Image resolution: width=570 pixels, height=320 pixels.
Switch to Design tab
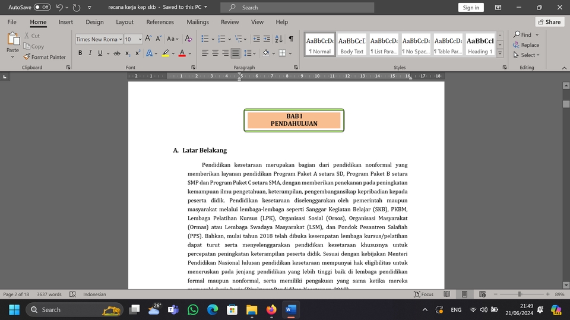point(94,22)
